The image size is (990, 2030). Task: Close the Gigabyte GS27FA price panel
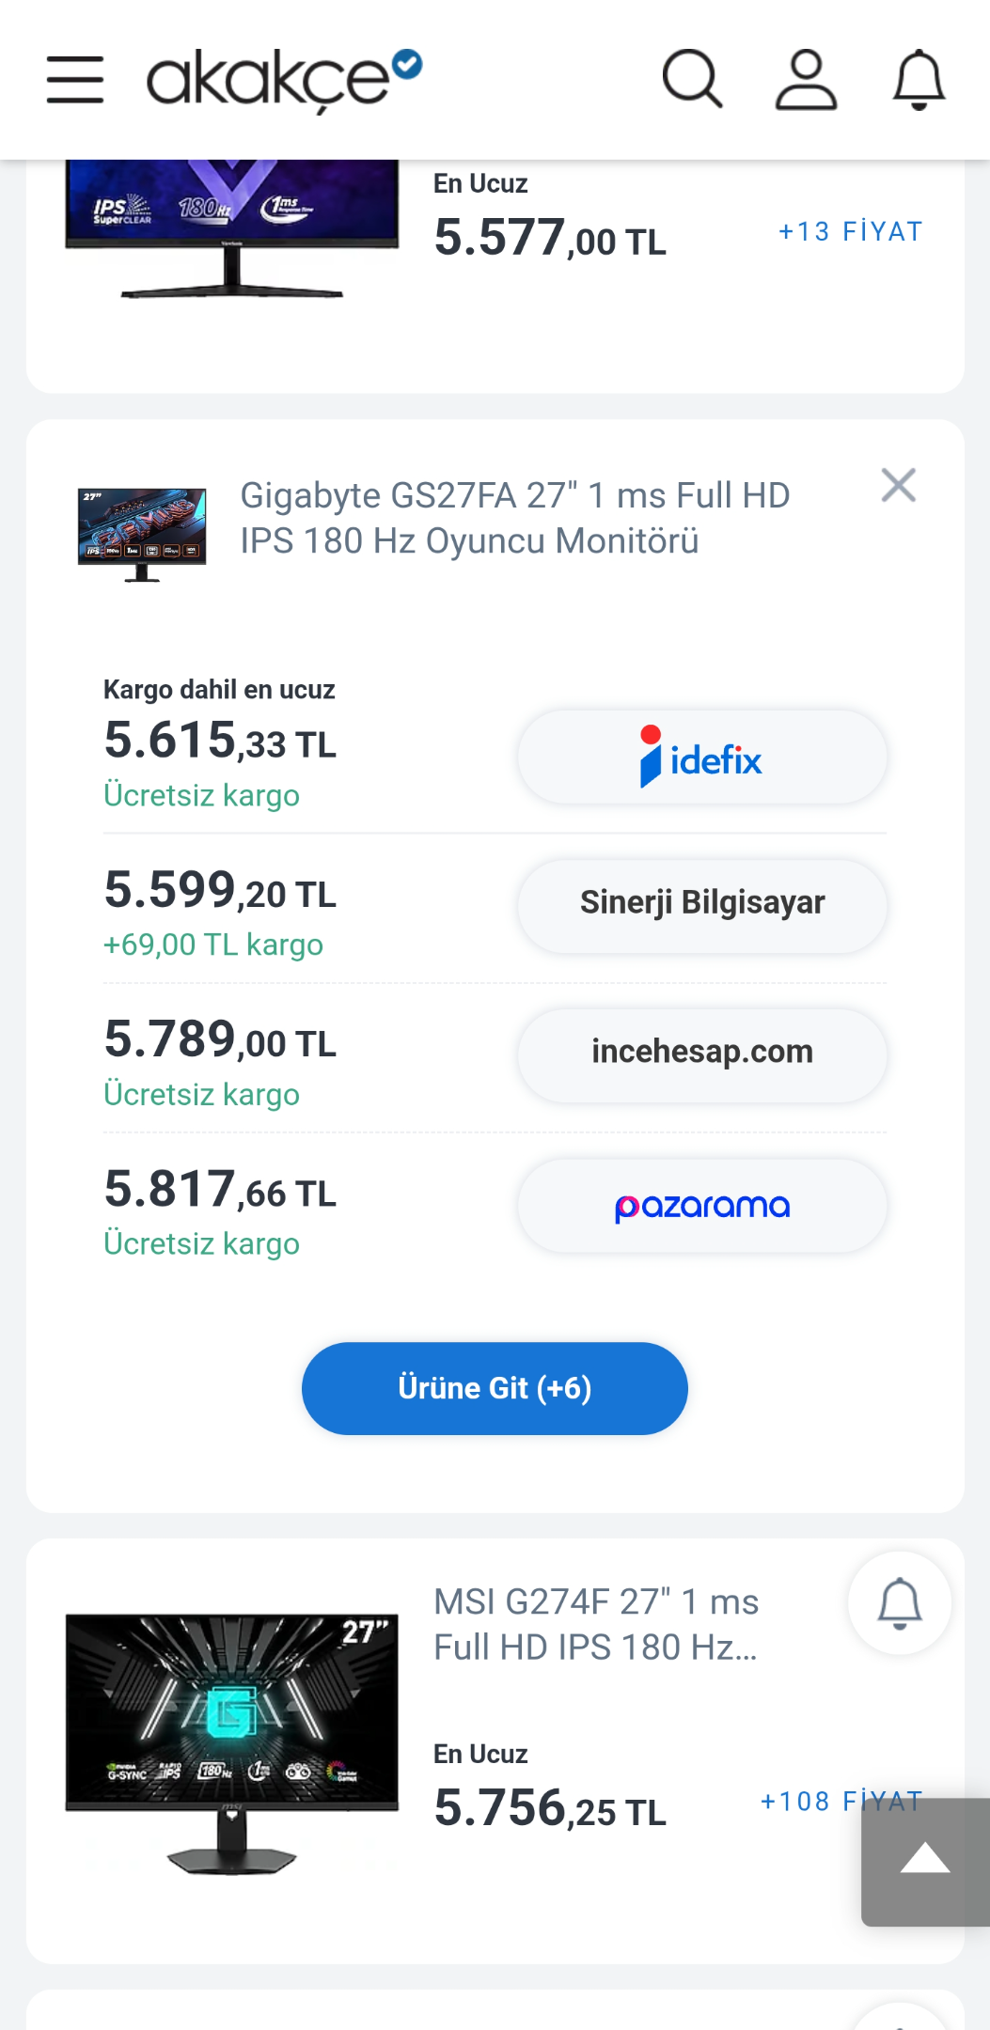(x=899, y=486)
